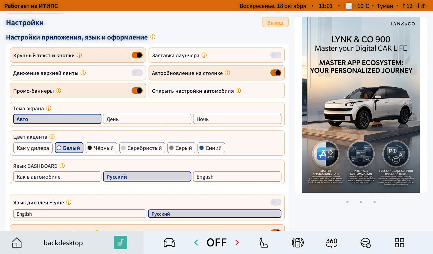Image resolution: width=433 pixels, height=254 pixels.
Task: Open the Lynk & Co 900 banner
Action: pyautogui.click(x=361, y=105)
